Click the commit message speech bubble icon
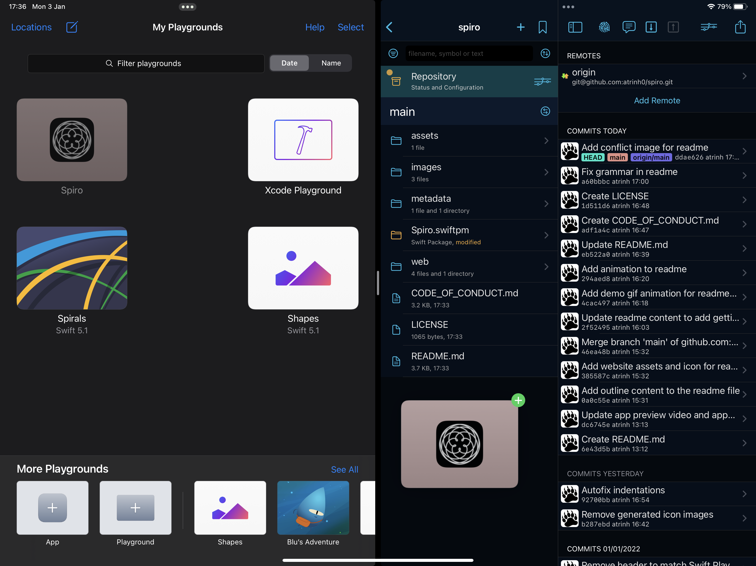Viewport: 756px width, 566px height. [628, 27]
